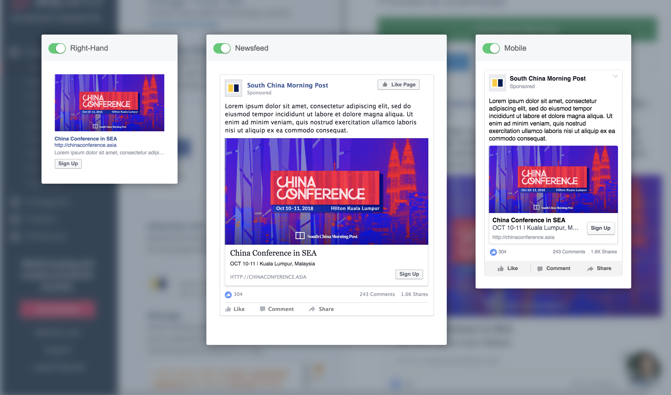Click the Like thumb icon in Mobile
The image size is (671, 395).
coord(501,269)
